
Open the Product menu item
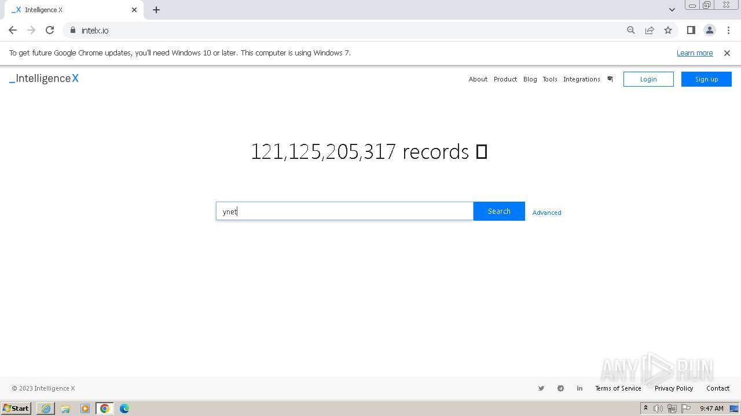click(505, 79)
